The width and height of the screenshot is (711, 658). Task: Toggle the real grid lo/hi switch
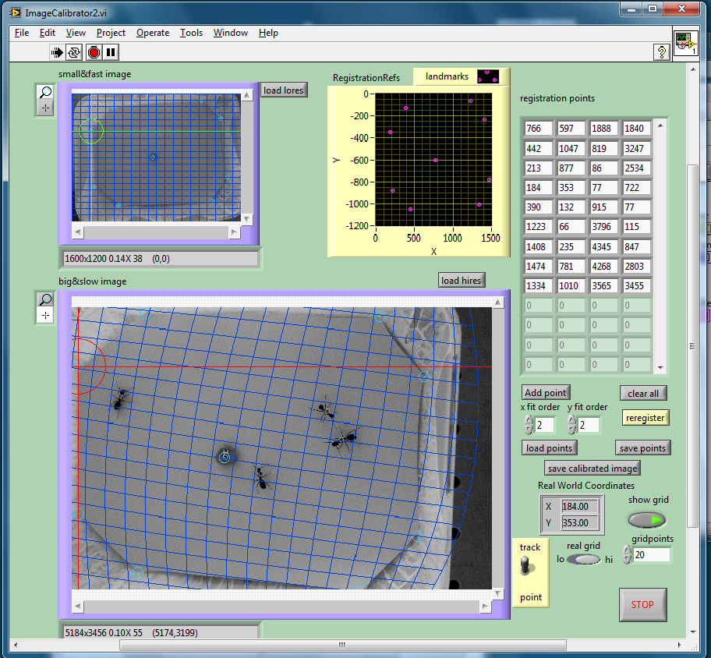583,559
